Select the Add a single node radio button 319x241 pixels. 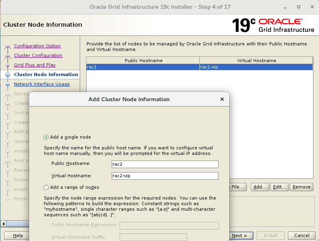pyautogui.click(x=46, y=137)
